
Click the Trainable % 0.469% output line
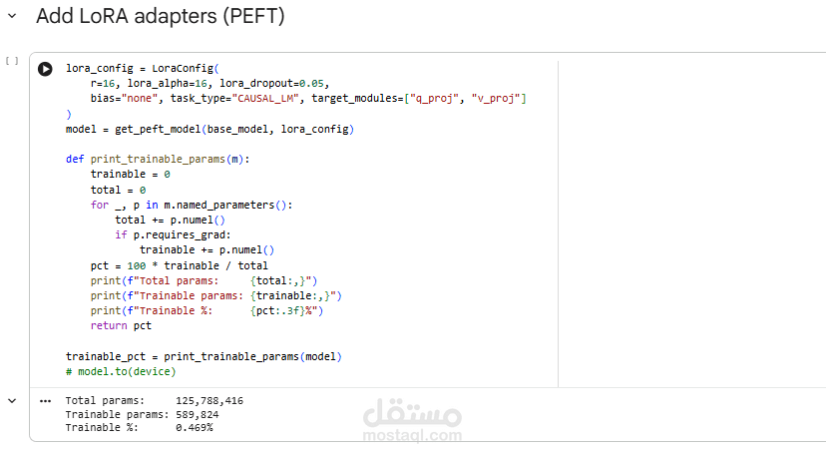coord(139,427)
